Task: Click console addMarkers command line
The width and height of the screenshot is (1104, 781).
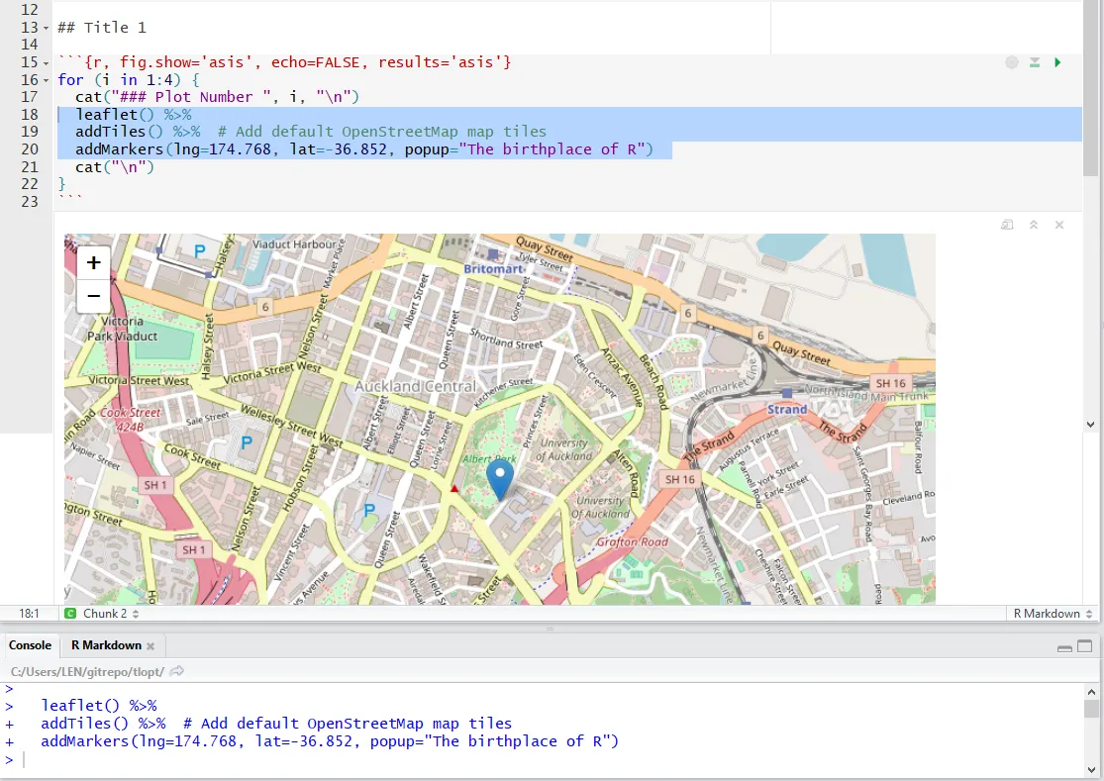Action: [330, 741]
